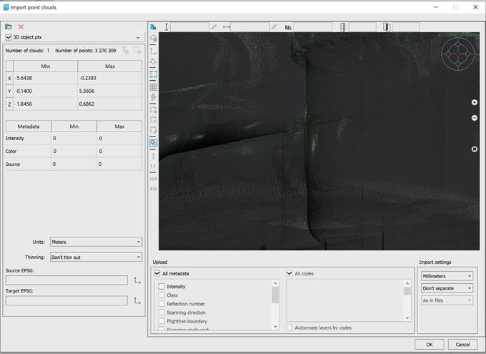Click the field next to I-beam icon
The image size is (486, 354).
pyautogui.click(x=189, y=27)
